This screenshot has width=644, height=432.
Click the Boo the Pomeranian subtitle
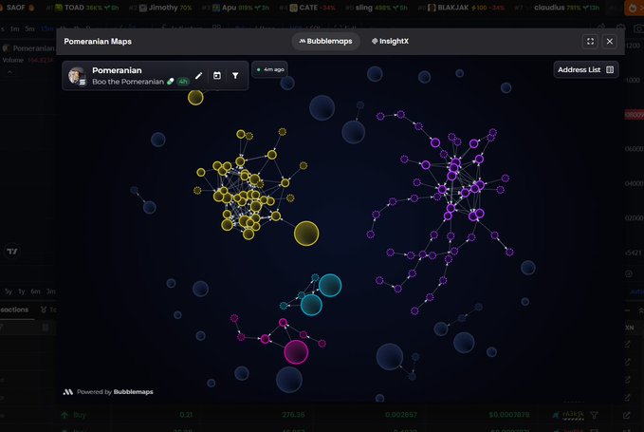128,82
